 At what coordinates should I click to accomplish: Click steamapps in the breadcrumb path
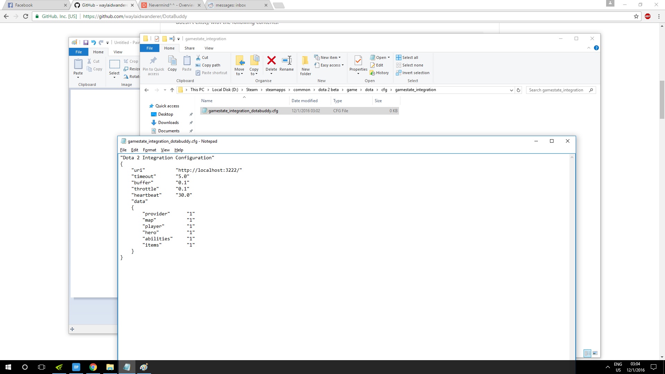click(x=275, y=90)
